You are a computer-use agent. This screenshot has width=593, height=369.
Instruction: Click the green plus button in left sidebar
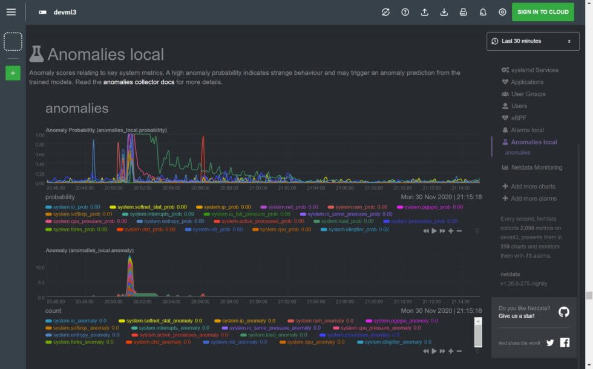pyautogui.click(x=13, y=73)
